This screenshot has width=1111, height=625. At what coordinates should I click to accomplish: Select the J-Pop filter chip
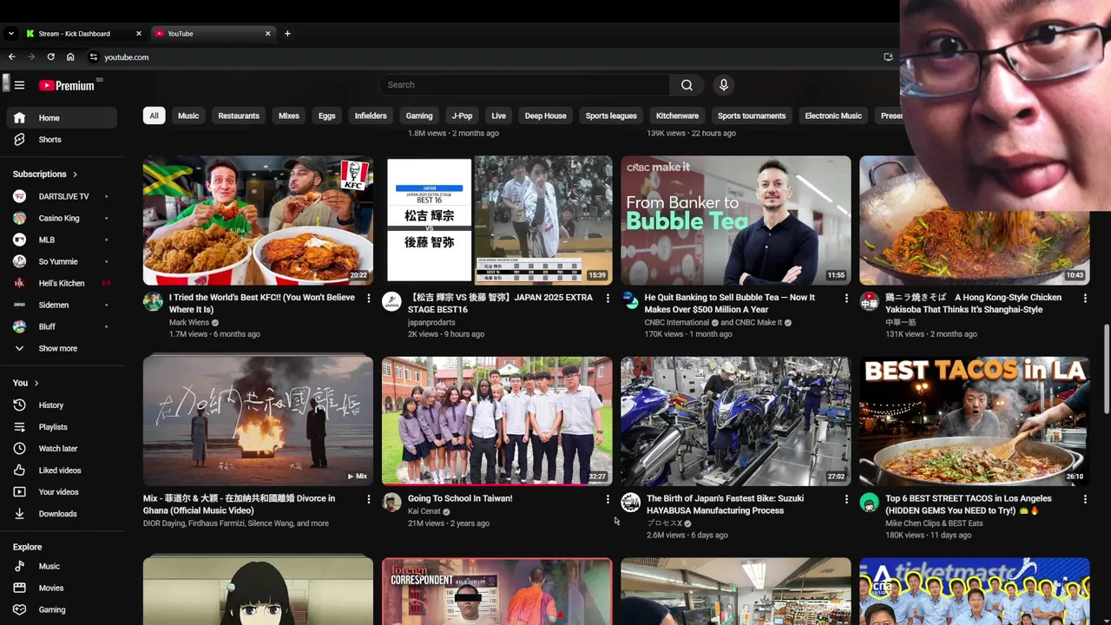[x=462, y=115]
